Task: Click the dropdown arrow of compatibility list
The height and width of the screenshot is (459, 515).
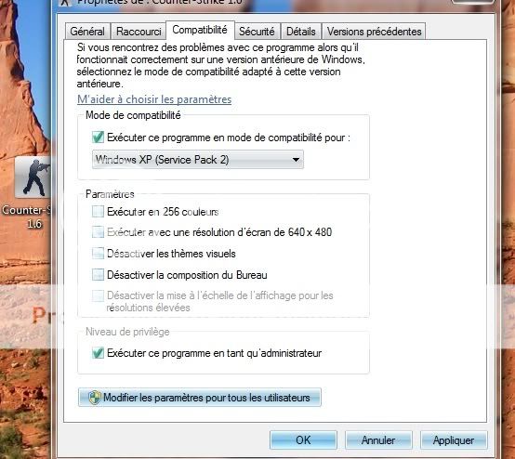Action: click(296, 160)
